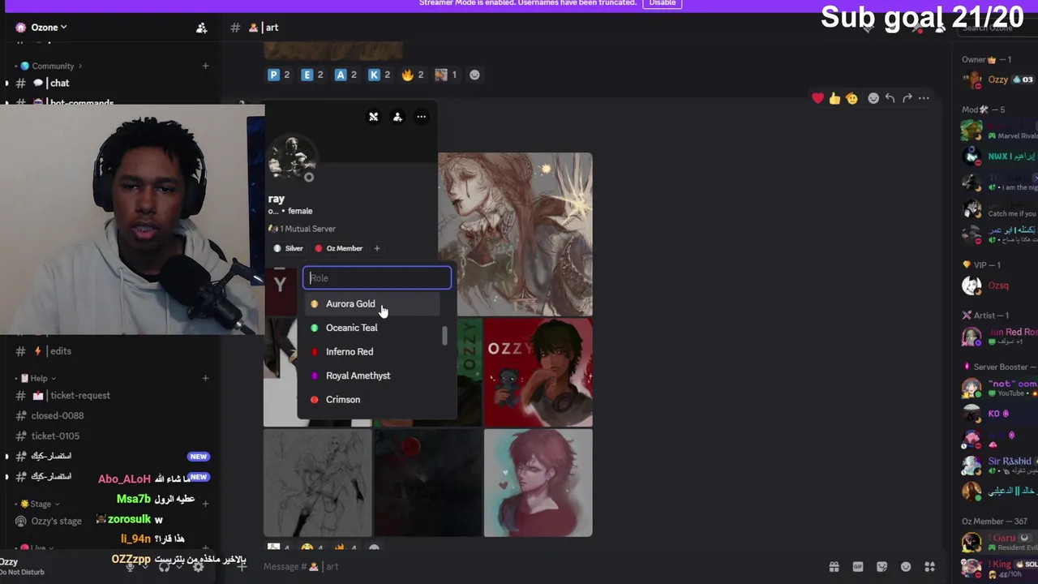Open the large red-haired portrait artwork

(x=515, y=234)
